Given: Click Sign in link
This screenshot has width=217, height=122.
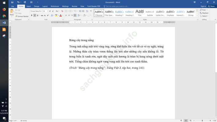Looking at the screenshot, I should 203,6.
